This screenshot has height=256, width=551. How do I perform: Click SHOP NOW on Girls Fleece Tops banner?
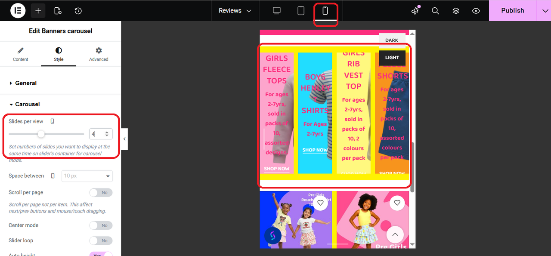276,169
